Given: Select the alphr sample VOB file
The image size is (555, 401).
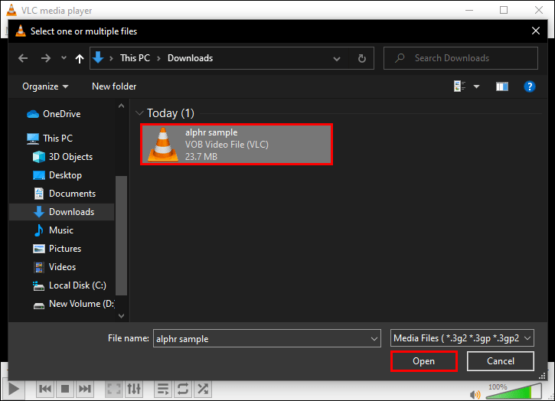Looking at the screenshot, I should (x=237, y=144).
